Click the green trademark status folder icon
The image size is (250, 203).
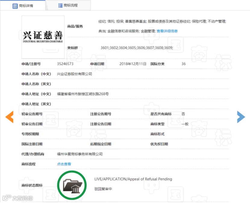coord(72,185)
